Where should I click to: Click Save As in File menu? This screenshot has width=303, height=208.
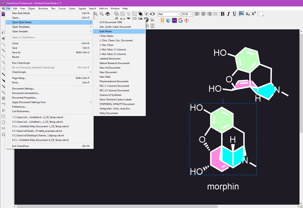pos(49,52)
